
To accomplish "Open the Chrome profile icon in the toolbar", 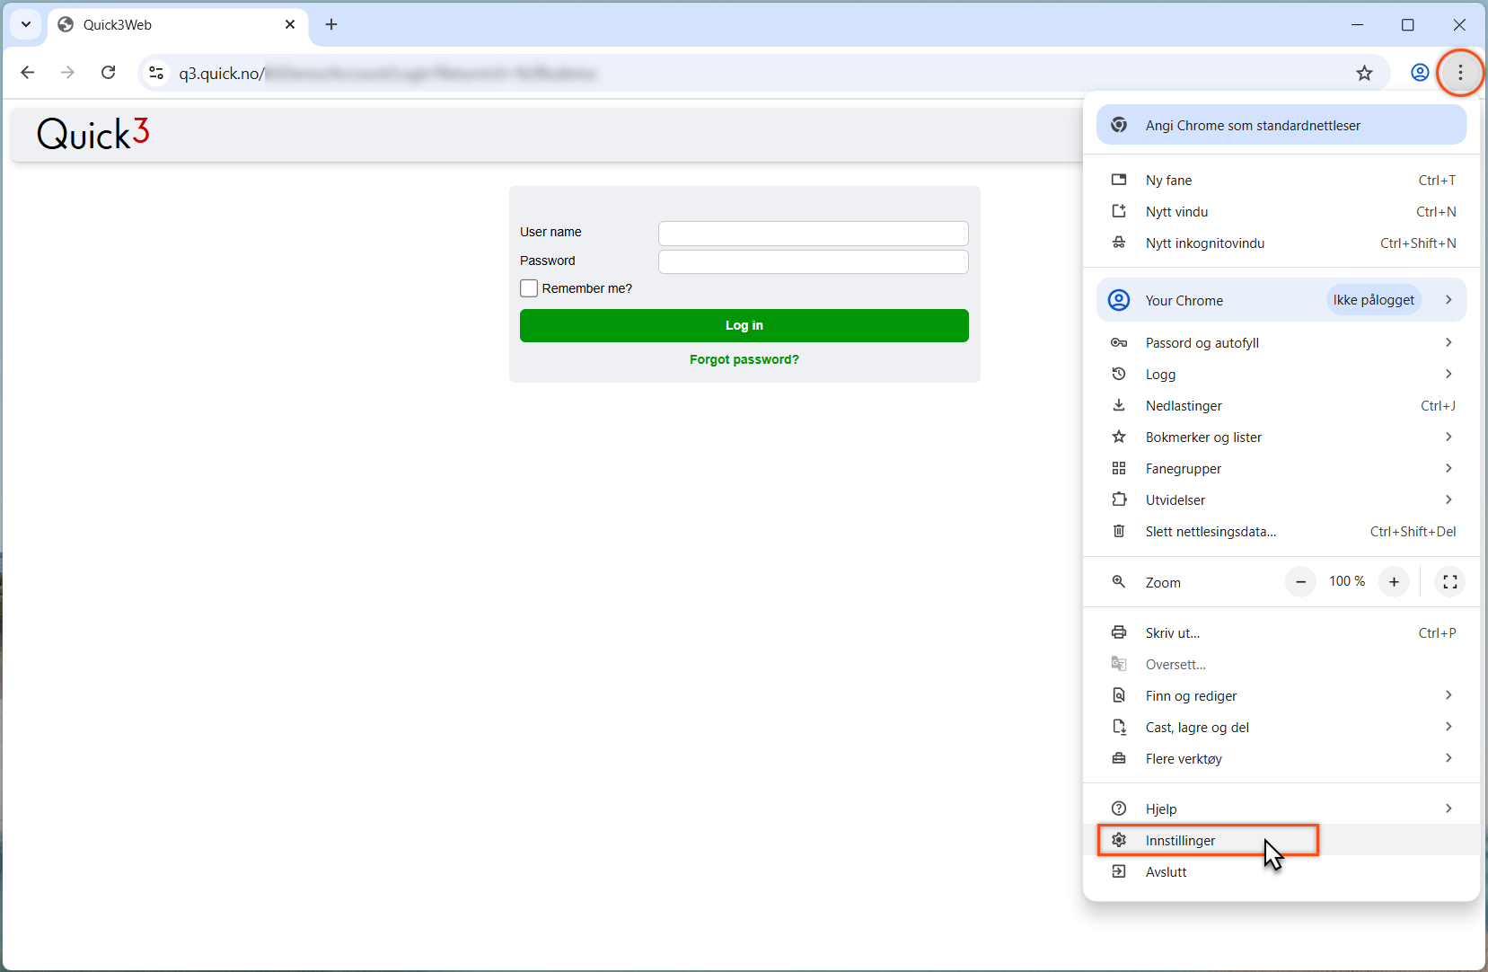I will (x=1420, y=73).
